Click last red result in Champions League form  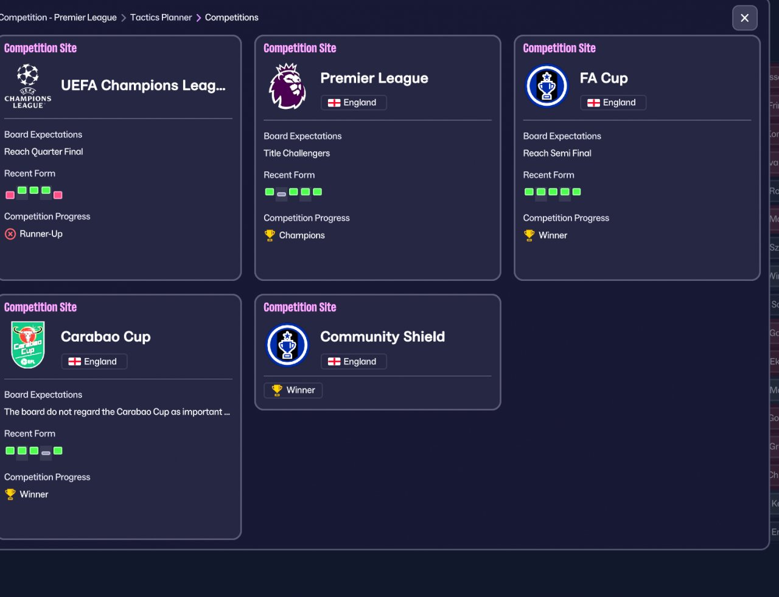(58, 195)
